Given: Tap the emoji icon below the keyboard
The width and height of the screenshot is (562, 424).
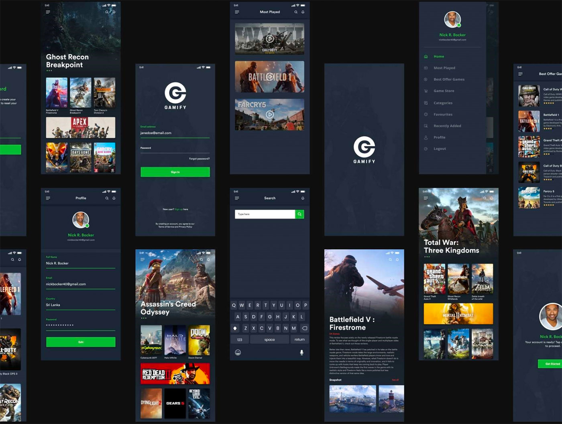Looking at the screenshot, I should [238, 352].
